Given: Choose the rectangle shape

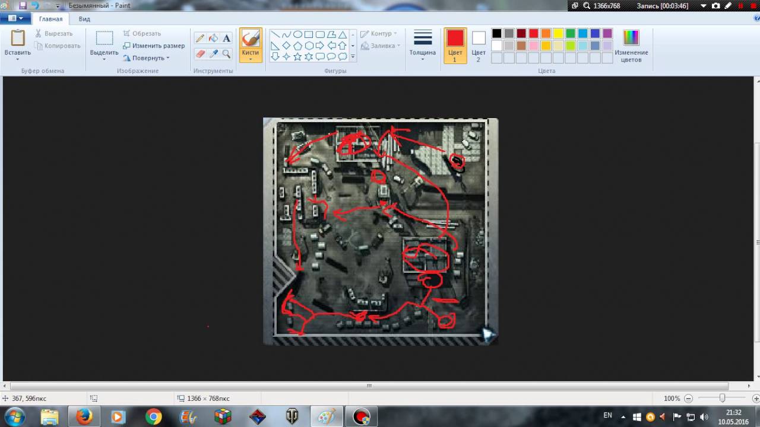Looking at the screenshot, I should (x=309, y=34).
